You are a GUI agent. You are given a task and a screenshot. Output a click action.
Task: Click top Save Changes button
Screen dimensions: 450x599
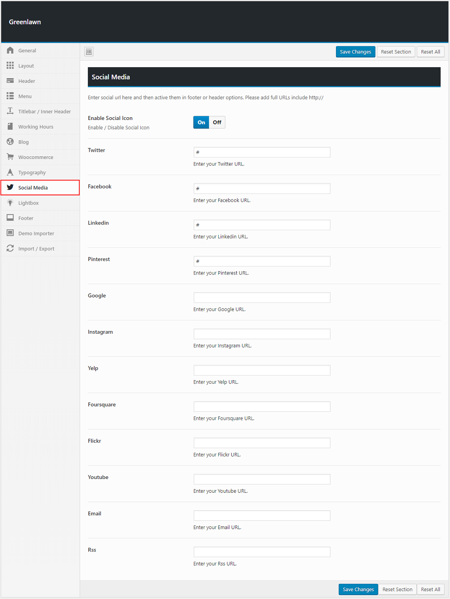coord(355,52)
